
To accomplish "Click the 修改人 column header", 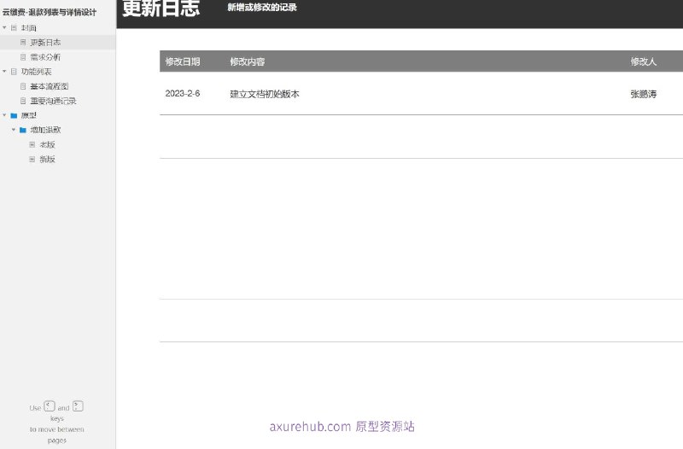I will pyautogui.click(x=644, y=61).
